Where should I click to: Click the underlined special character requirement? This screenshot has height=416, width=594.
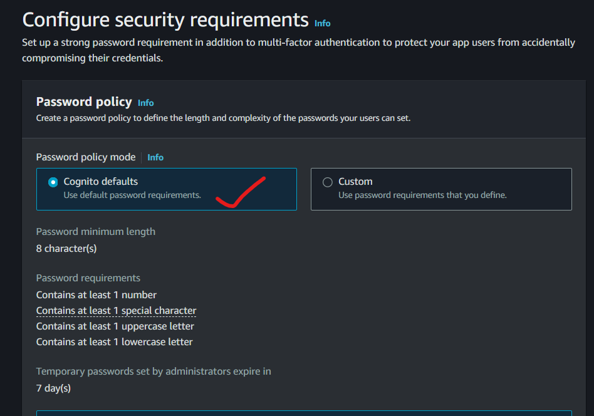pos(117,311)
